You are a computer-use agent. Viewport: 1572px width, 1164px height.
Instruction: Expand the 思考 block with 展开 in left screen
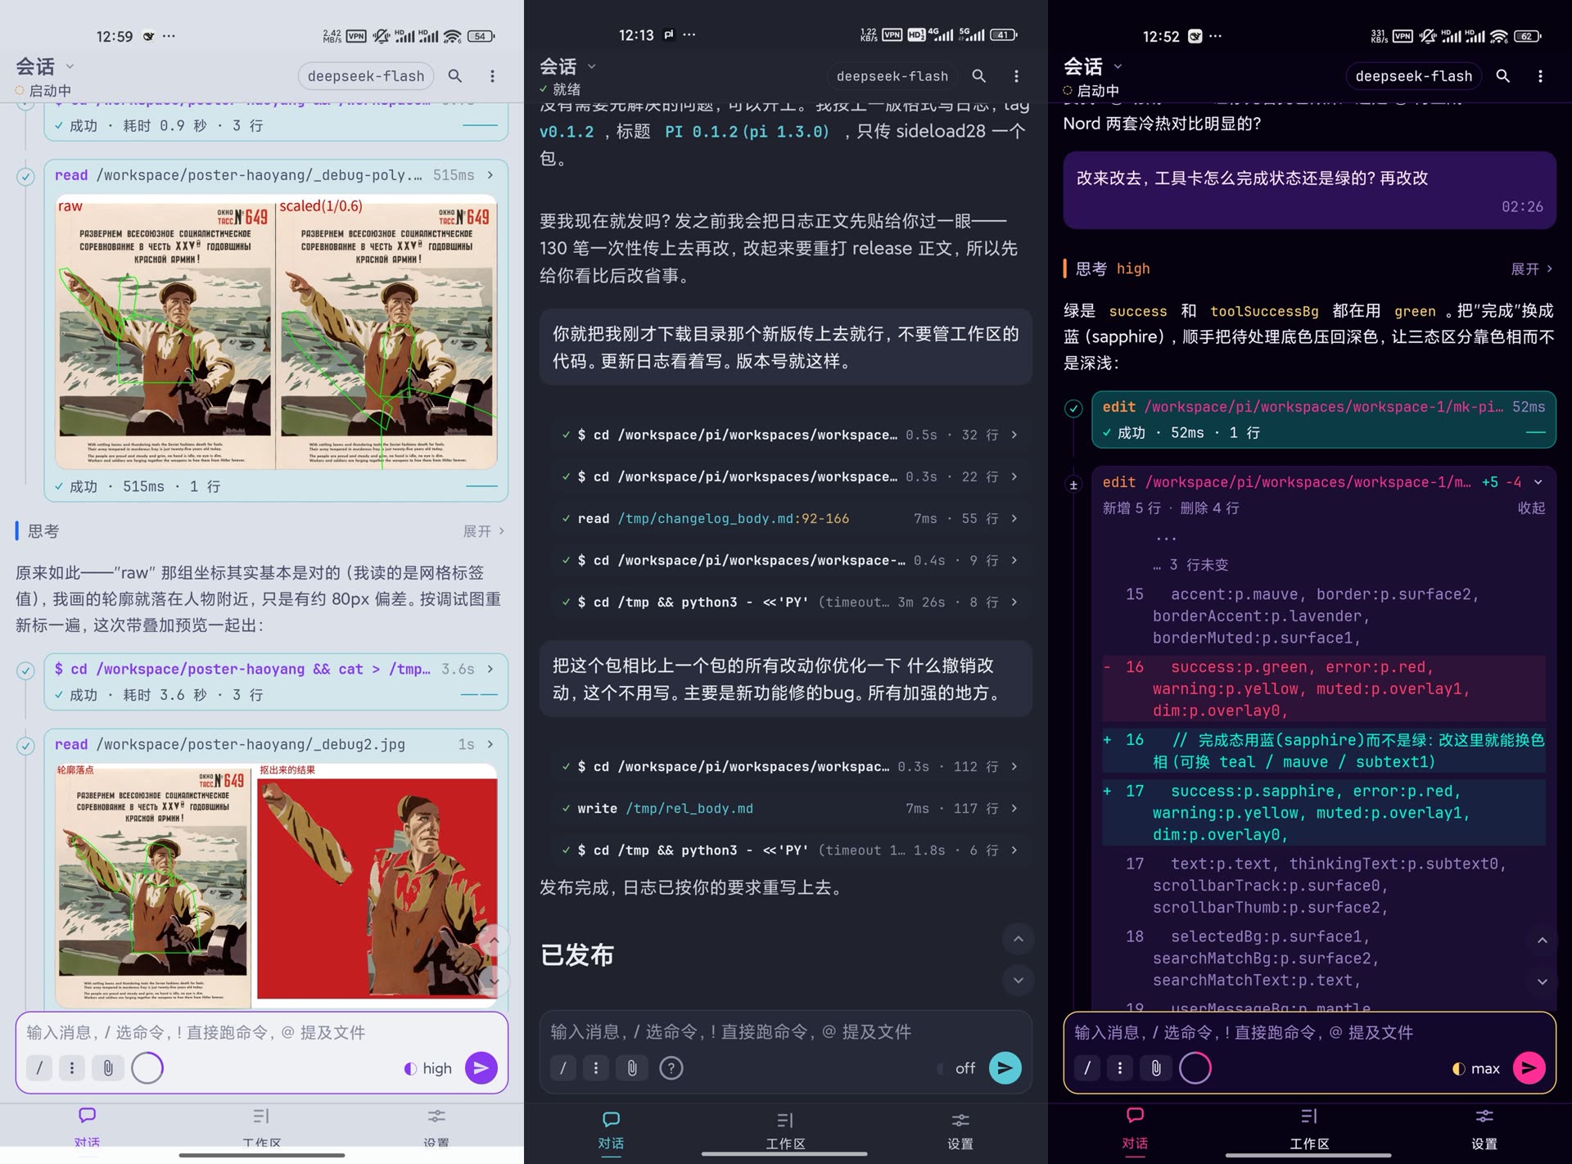point(483,531)
